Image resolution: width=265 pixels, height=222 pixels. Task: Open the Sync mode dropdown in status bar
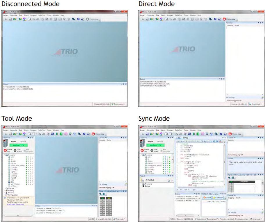[x=255, y=219]
